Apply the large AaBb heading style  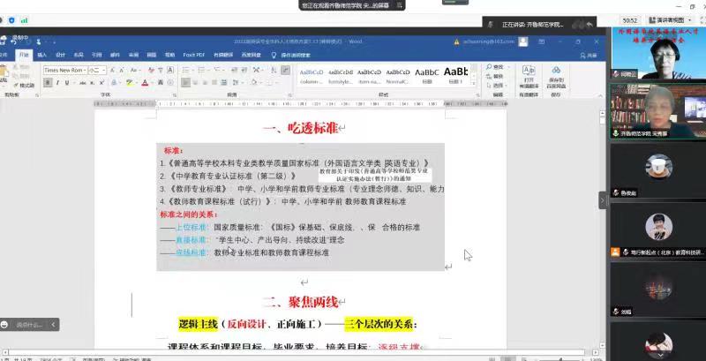(x=456, y=72)
